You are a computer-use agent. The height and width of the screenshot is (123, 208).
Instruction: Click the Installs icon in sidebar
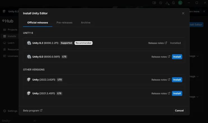(x=5, y=36)
